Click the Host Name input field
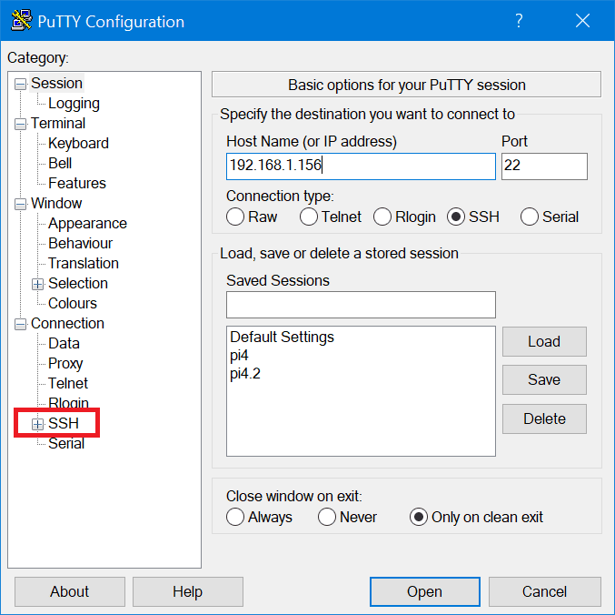 coord(361,166)
